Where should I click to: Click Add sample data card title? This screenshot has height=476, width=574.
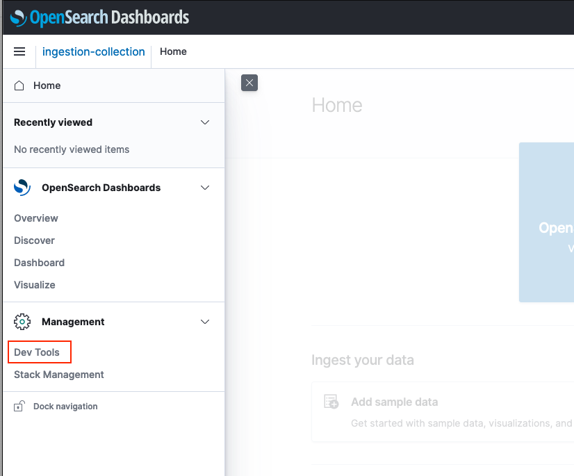[x=394, y=402]
